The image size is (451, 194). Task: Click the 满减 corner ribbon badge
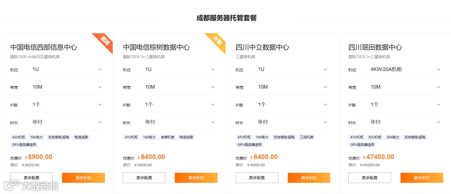click(104, 41)
